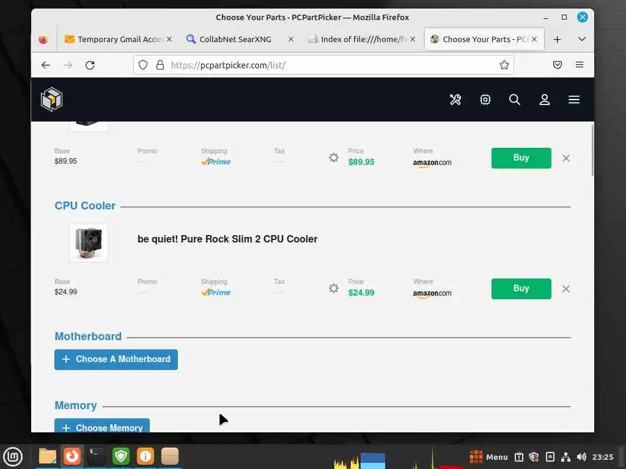The height and width of the screenshot is (469, 626).
Task: Click Buy for the $89.95 part
Action: (521, 158)
